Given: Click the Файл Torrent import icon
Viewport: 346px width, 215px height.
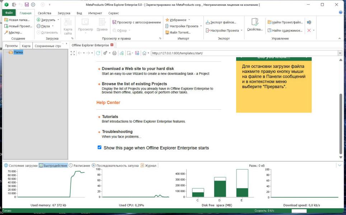Looking at the screenshot, I should [167, 32].
